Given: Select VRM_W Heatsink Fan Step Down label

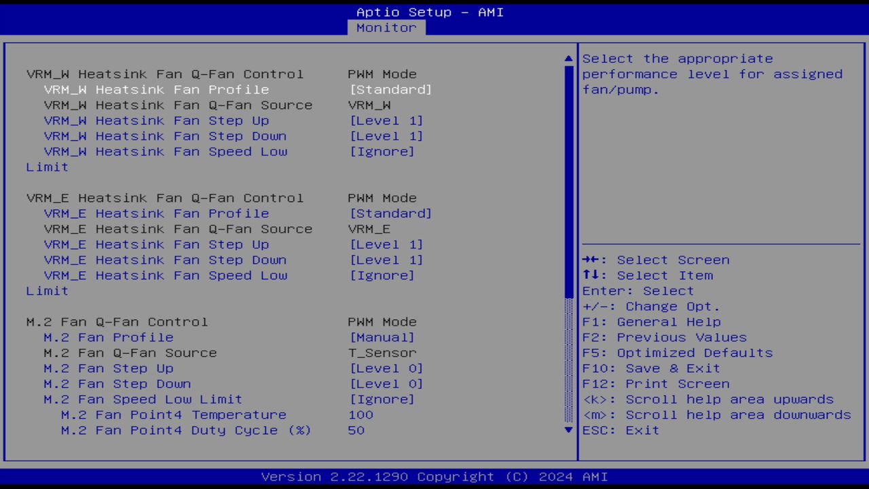Looking at the screenshot, I should [165, 137].
